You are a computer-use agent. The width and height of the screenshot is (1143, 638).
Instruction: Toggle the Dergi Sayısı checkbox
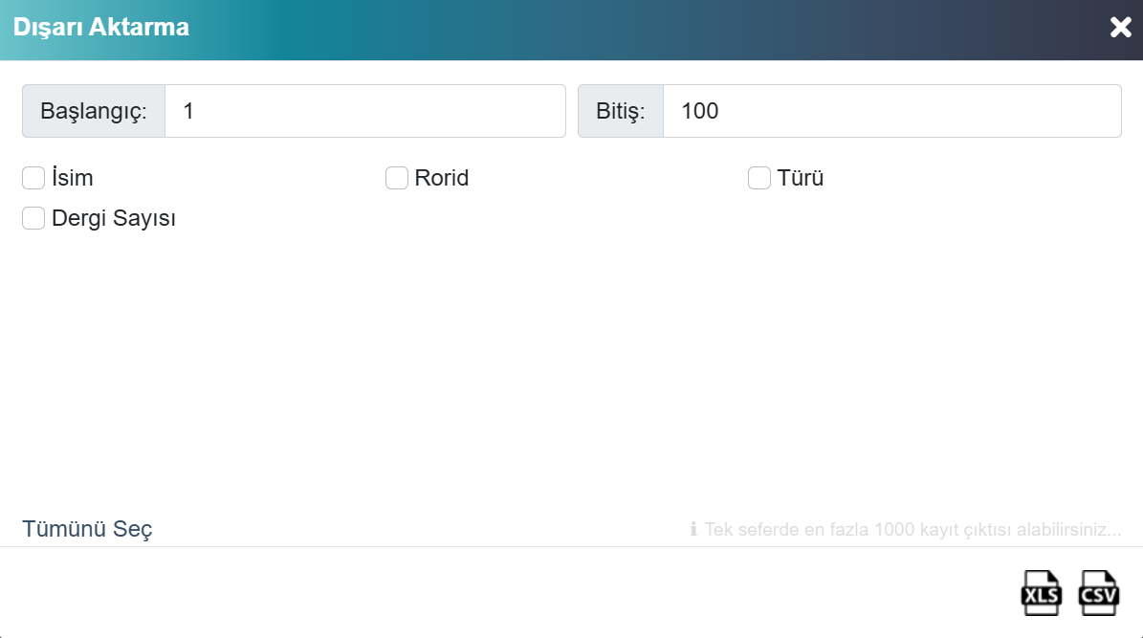[x=33, y=218]
